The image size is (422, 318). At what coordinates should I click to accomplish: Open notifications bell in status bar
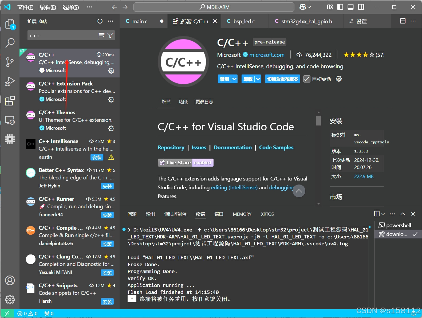coord(413,314)
